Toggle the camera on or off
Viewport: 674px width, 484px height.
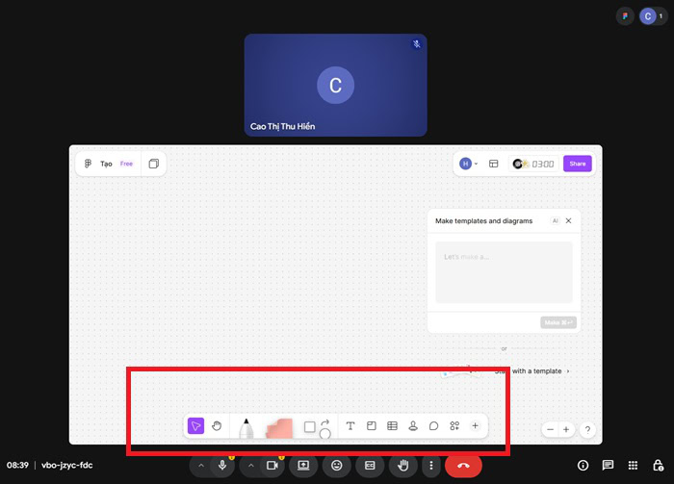(272, 465)
